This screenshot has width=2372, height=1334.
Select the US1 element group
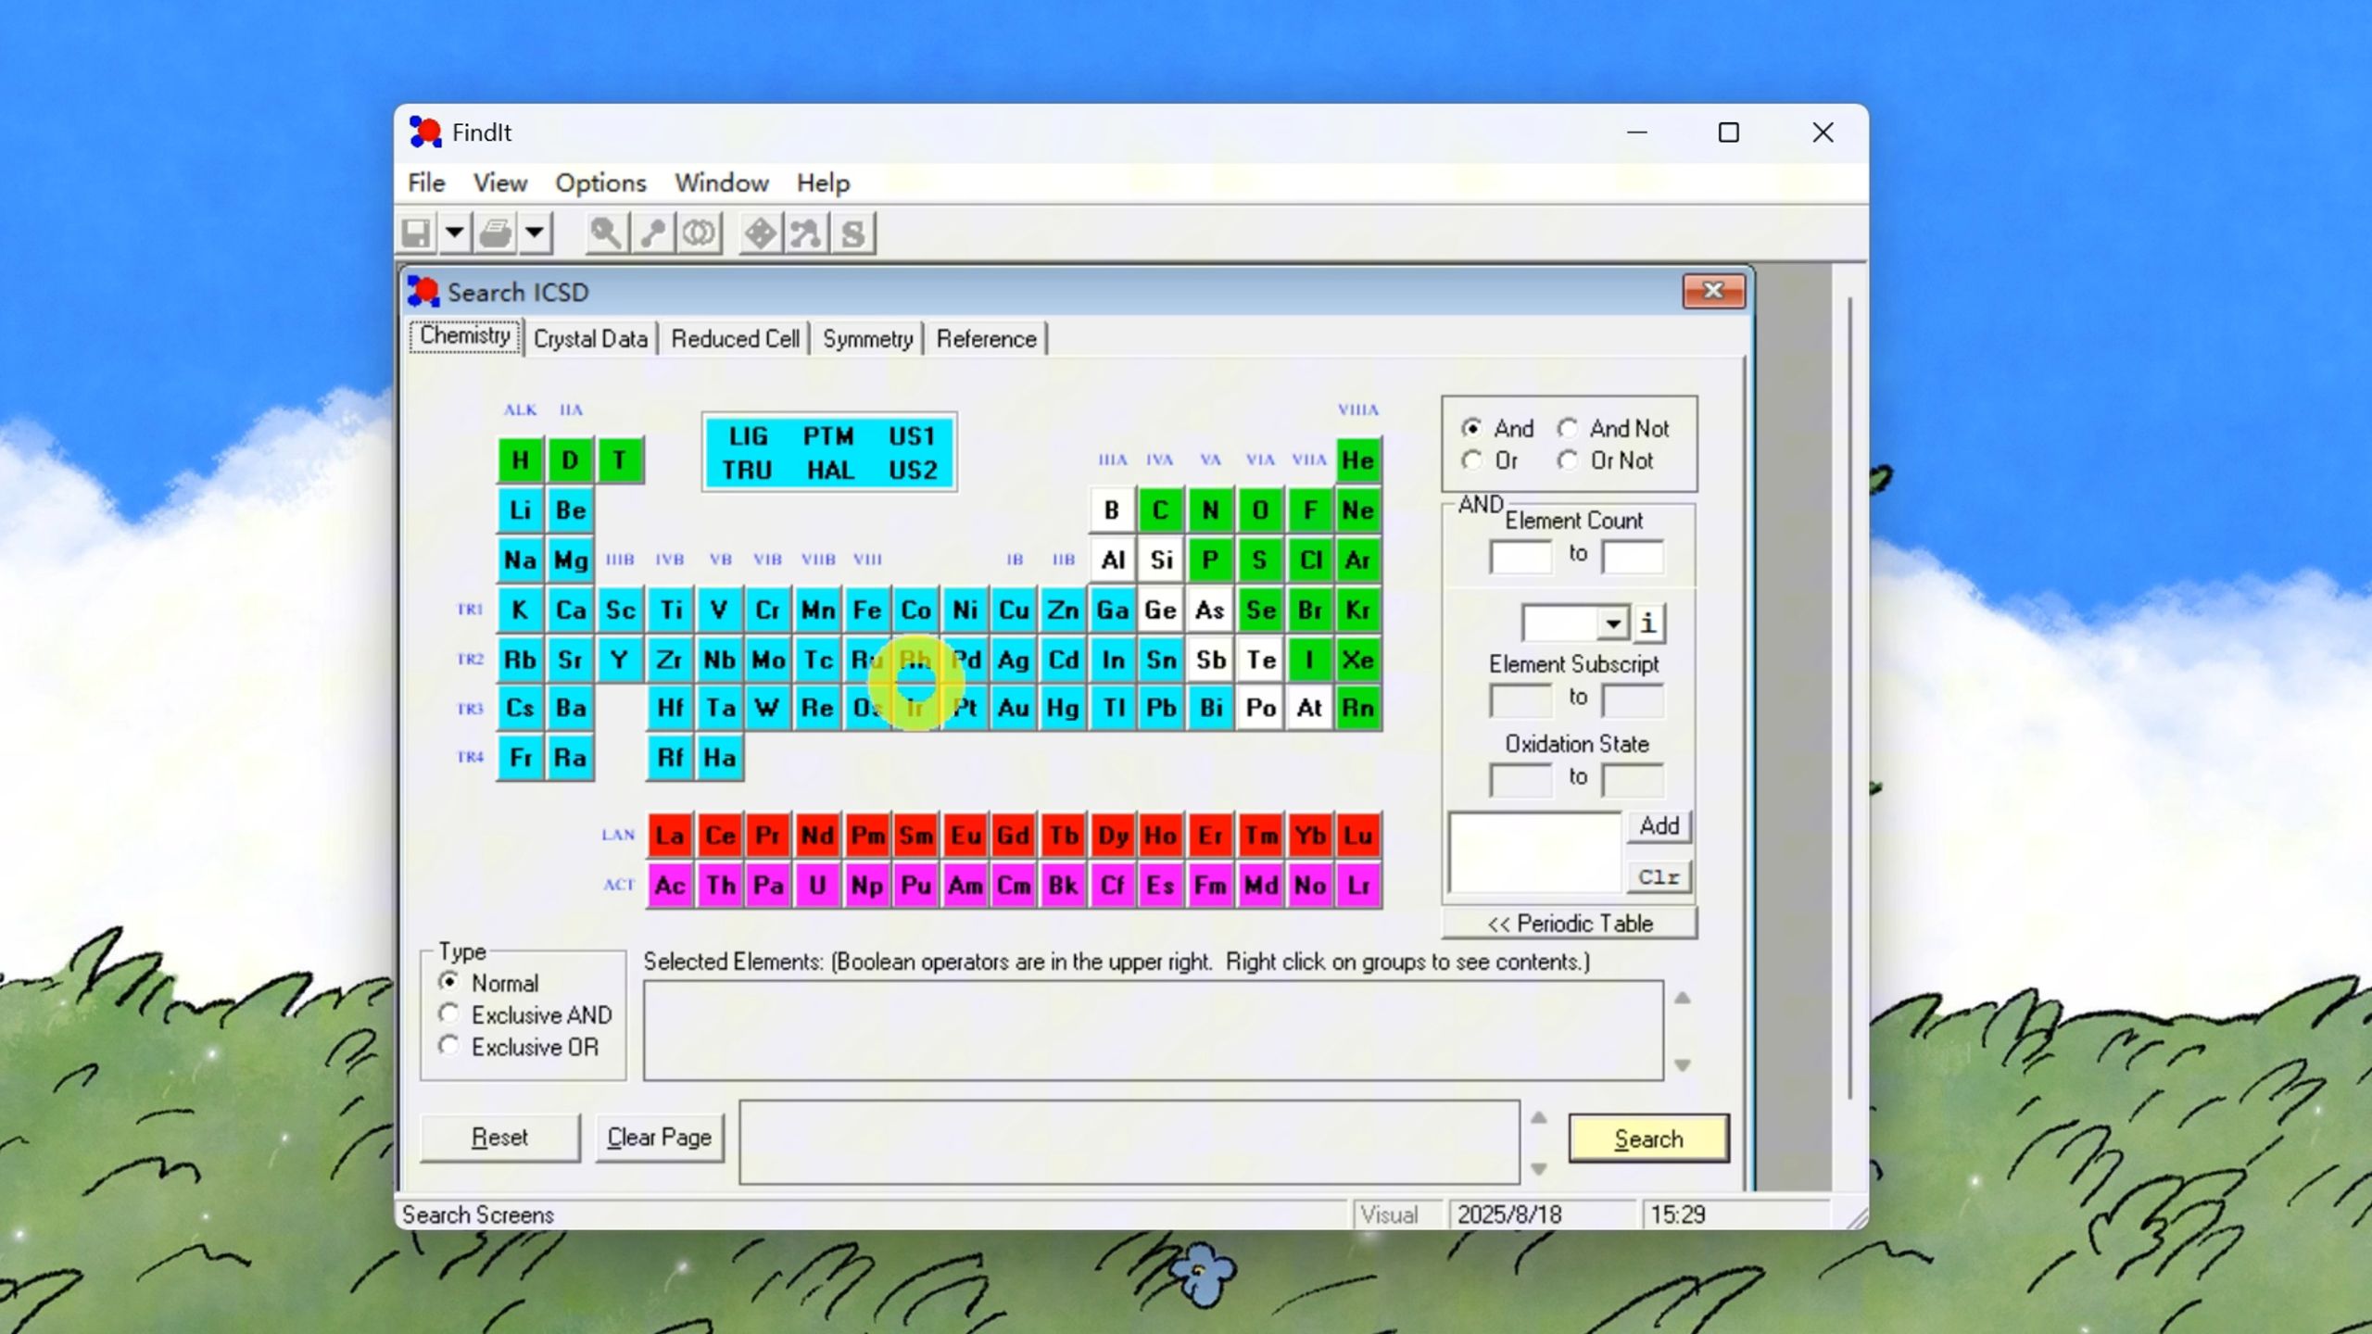pyautogui.click(x=912, y=435)
